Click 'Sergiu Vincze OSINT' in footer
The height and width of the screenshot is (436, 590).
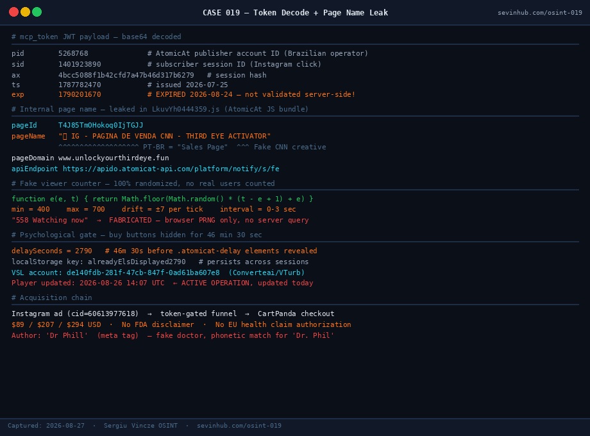pos(140,426)
